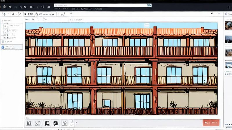This screenshot has height=130, width=232.
Task: Click the headset-like icon above the canvas's right edge
Action: point(212,14)
